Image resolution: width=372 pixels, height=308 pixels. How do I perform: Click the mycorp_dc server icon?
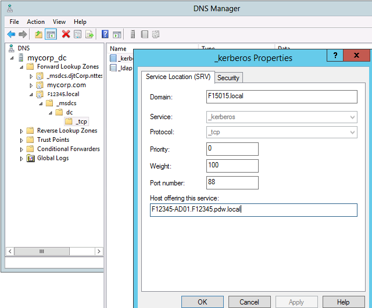click(x=21, y=58)
